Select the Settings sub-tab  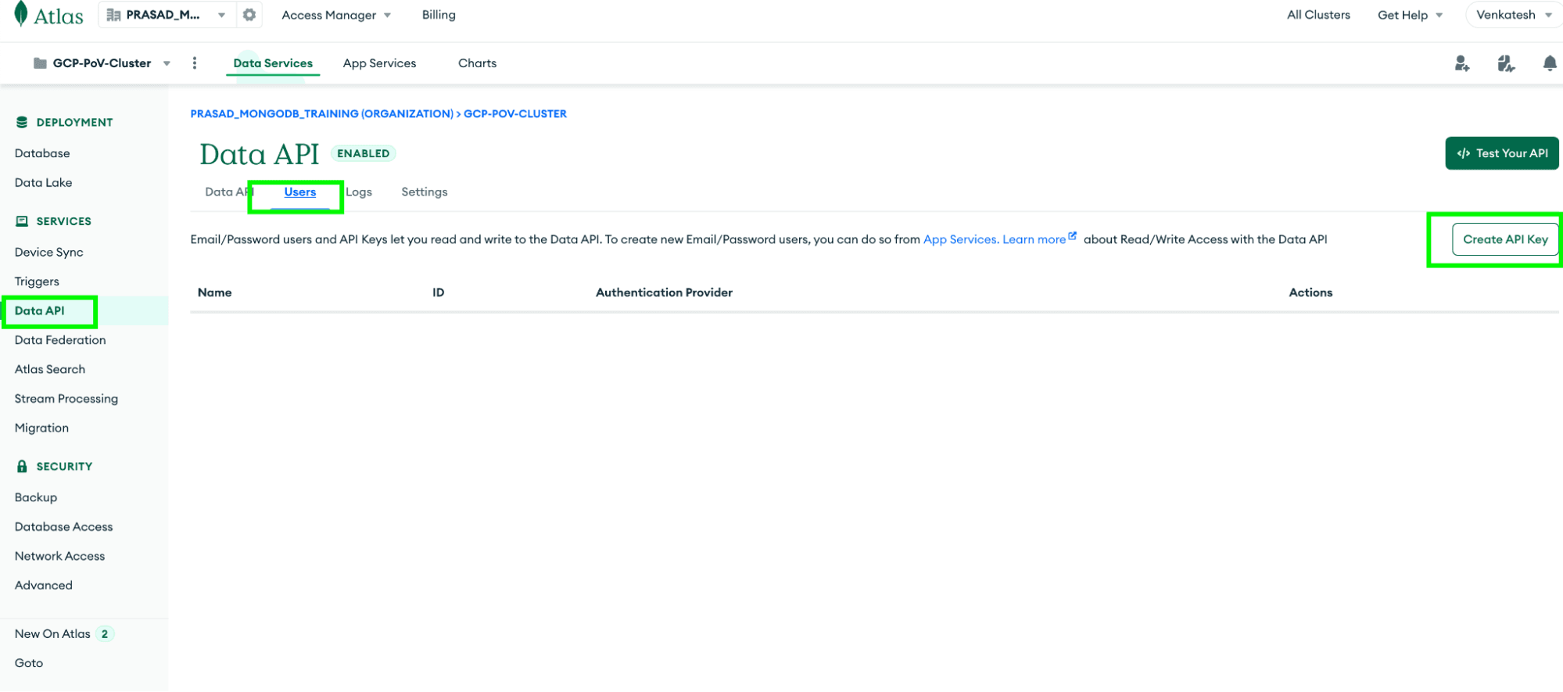(425, 192)
